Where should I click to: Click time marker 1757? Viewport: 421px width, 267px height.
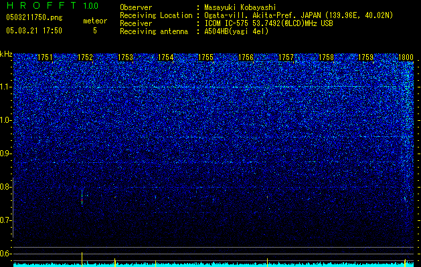(x=286, y=57)
